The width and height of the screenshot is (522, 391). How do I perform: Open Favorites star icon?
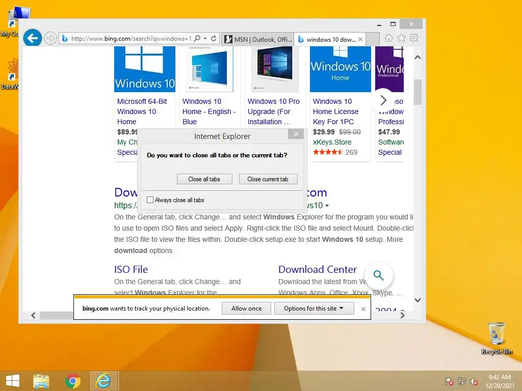[402, 38]
